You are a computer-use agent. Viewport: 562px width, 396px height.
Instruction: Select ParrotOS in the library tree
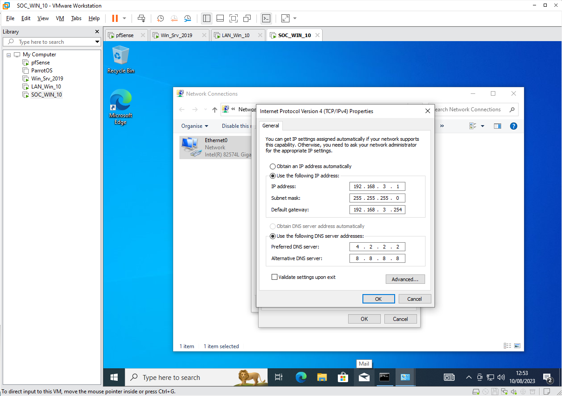(42, 71)
